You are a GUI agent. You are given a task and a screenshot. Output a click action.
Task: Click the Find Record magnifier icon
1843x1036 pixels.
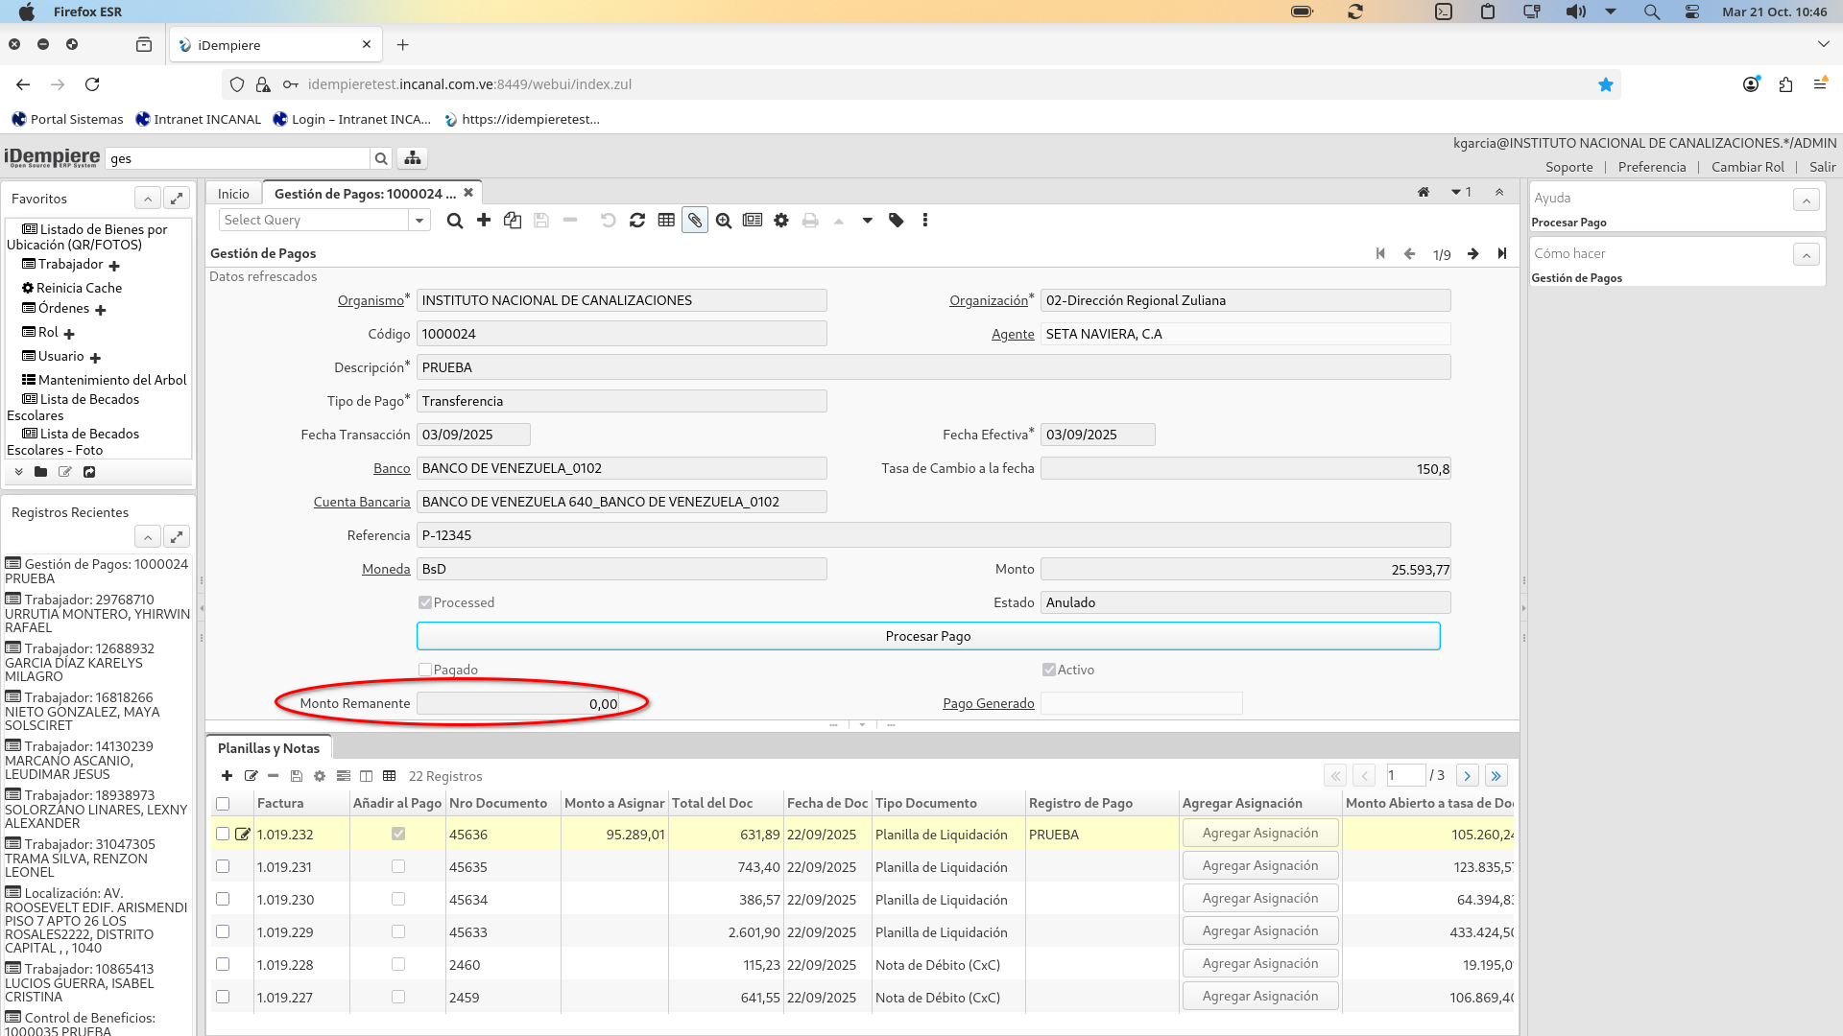tap(455, 221)
